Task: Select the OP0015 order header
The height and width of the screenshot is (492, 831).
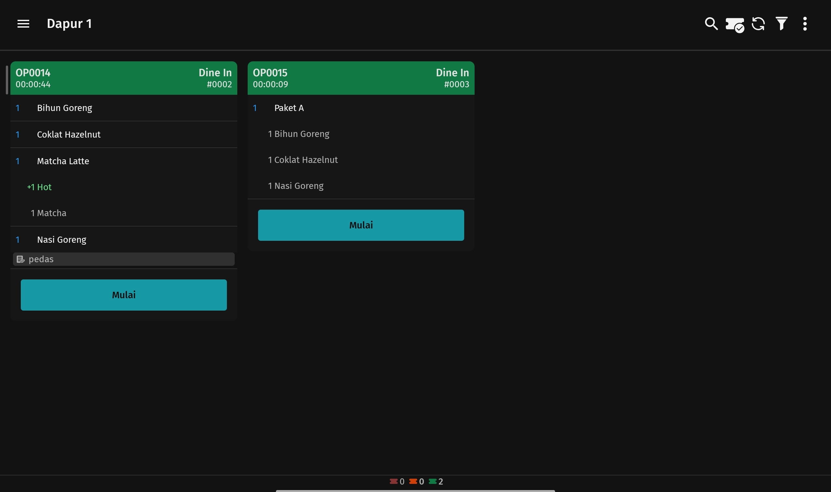Action: click(361, 78)
